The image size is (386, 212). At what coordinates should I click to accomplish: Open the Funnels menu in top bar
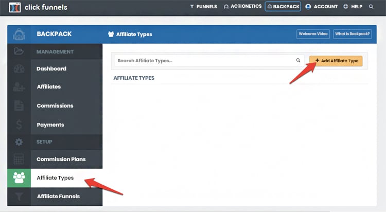[x=203, y=7]
